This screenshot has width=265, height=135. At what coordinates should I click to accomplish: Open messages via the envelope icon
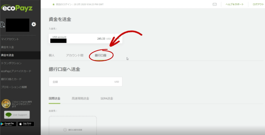click(x=215, y=4)
